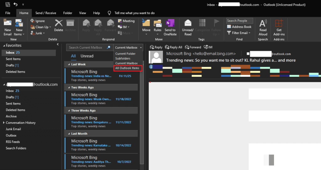Switch message list to All filter
Image resolution: width=321 pixels, height=170 pixels.
pos(73,56)
